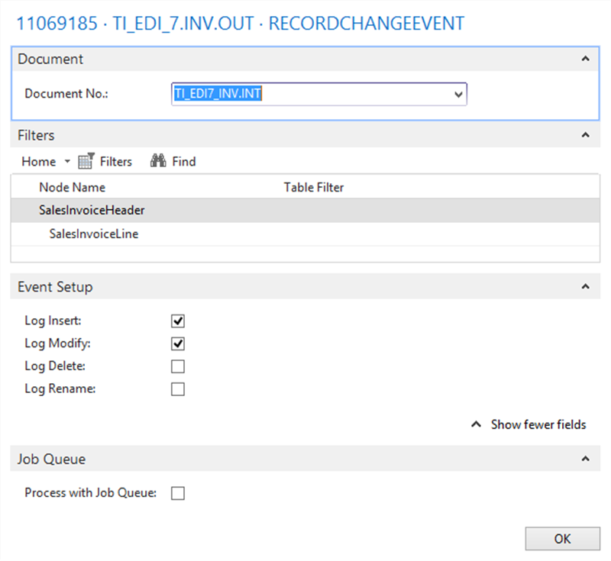Select the SalesInvoiceLine node row
The width and height of the screenshot is (611, 561).
(x=305, y=234)
